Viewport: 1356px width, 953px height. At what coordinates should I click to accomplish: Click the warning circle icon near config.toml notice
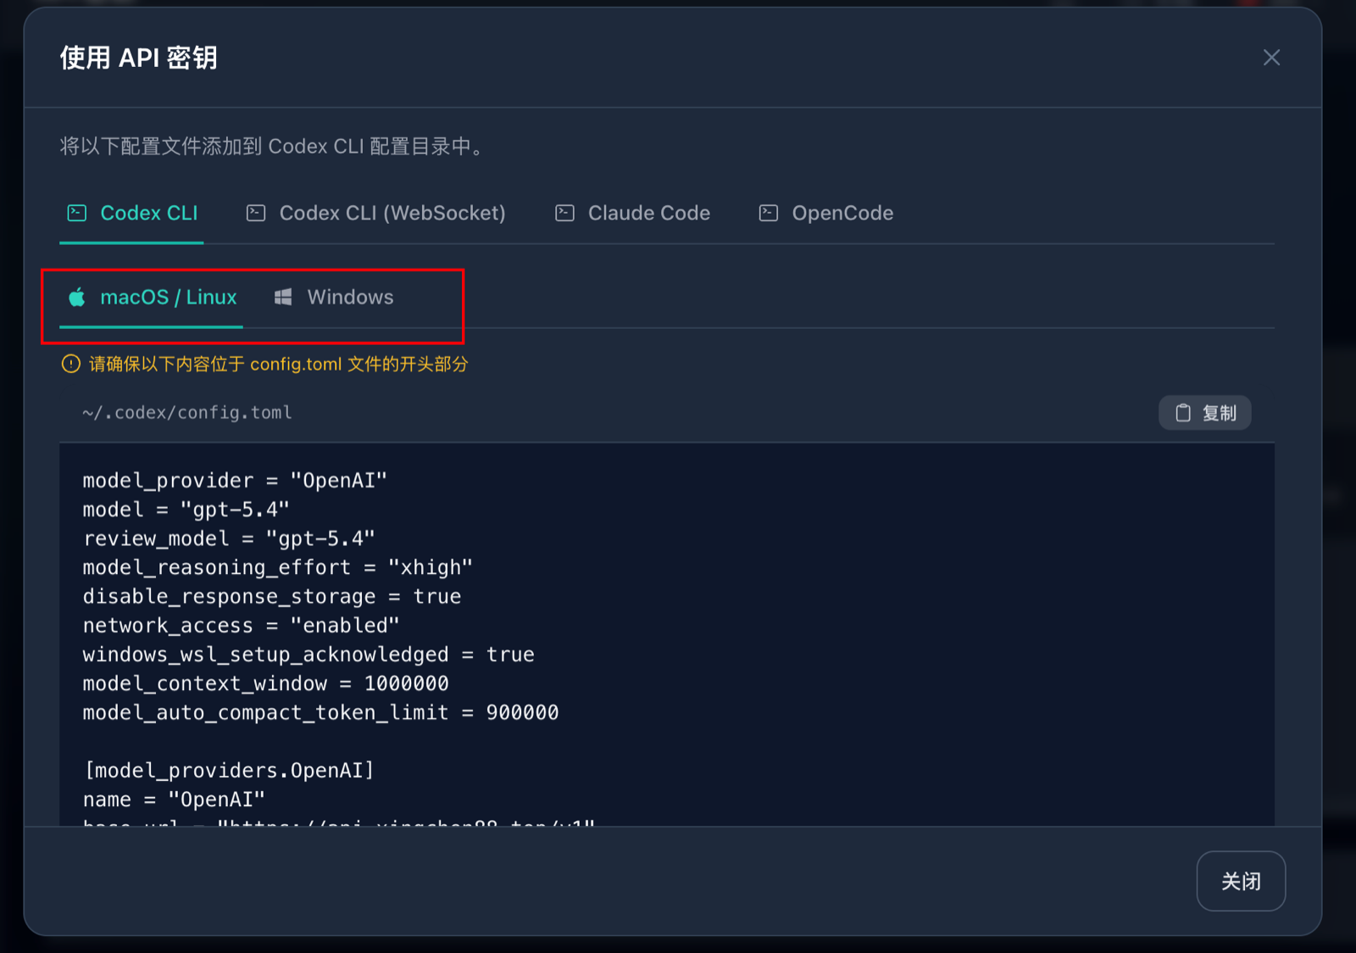coord(71,364)
